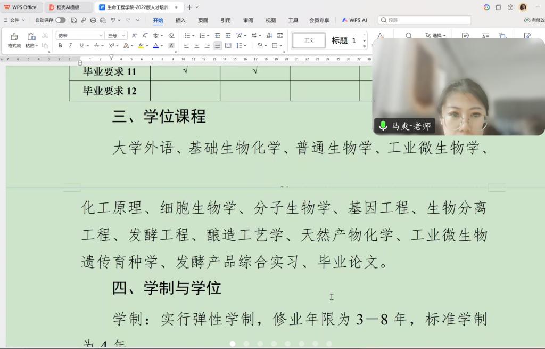
Task: Open the text highlight color dropdown arrow
Action: [x=147, y=46]
